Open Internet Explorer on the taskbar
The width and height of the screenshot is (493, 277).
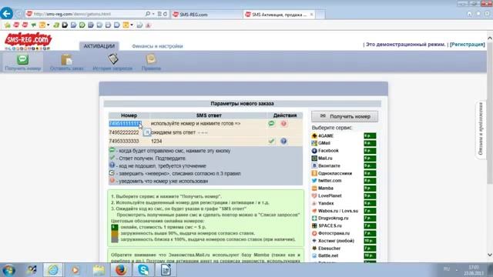click(x=53, y=270)
